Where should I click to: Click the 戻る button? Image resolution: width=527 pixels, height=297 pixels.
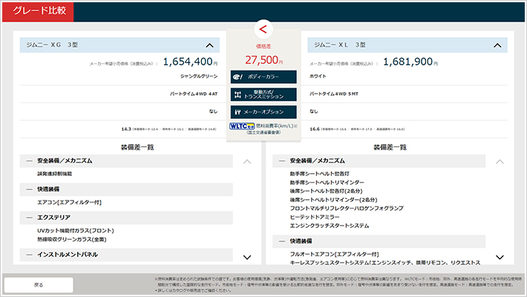pyautogui.click(x=39, y=285)
